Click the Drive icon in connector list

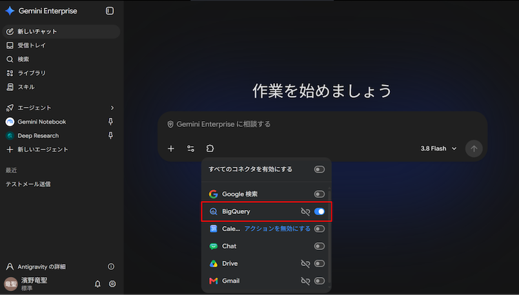(x=214, y=263)
